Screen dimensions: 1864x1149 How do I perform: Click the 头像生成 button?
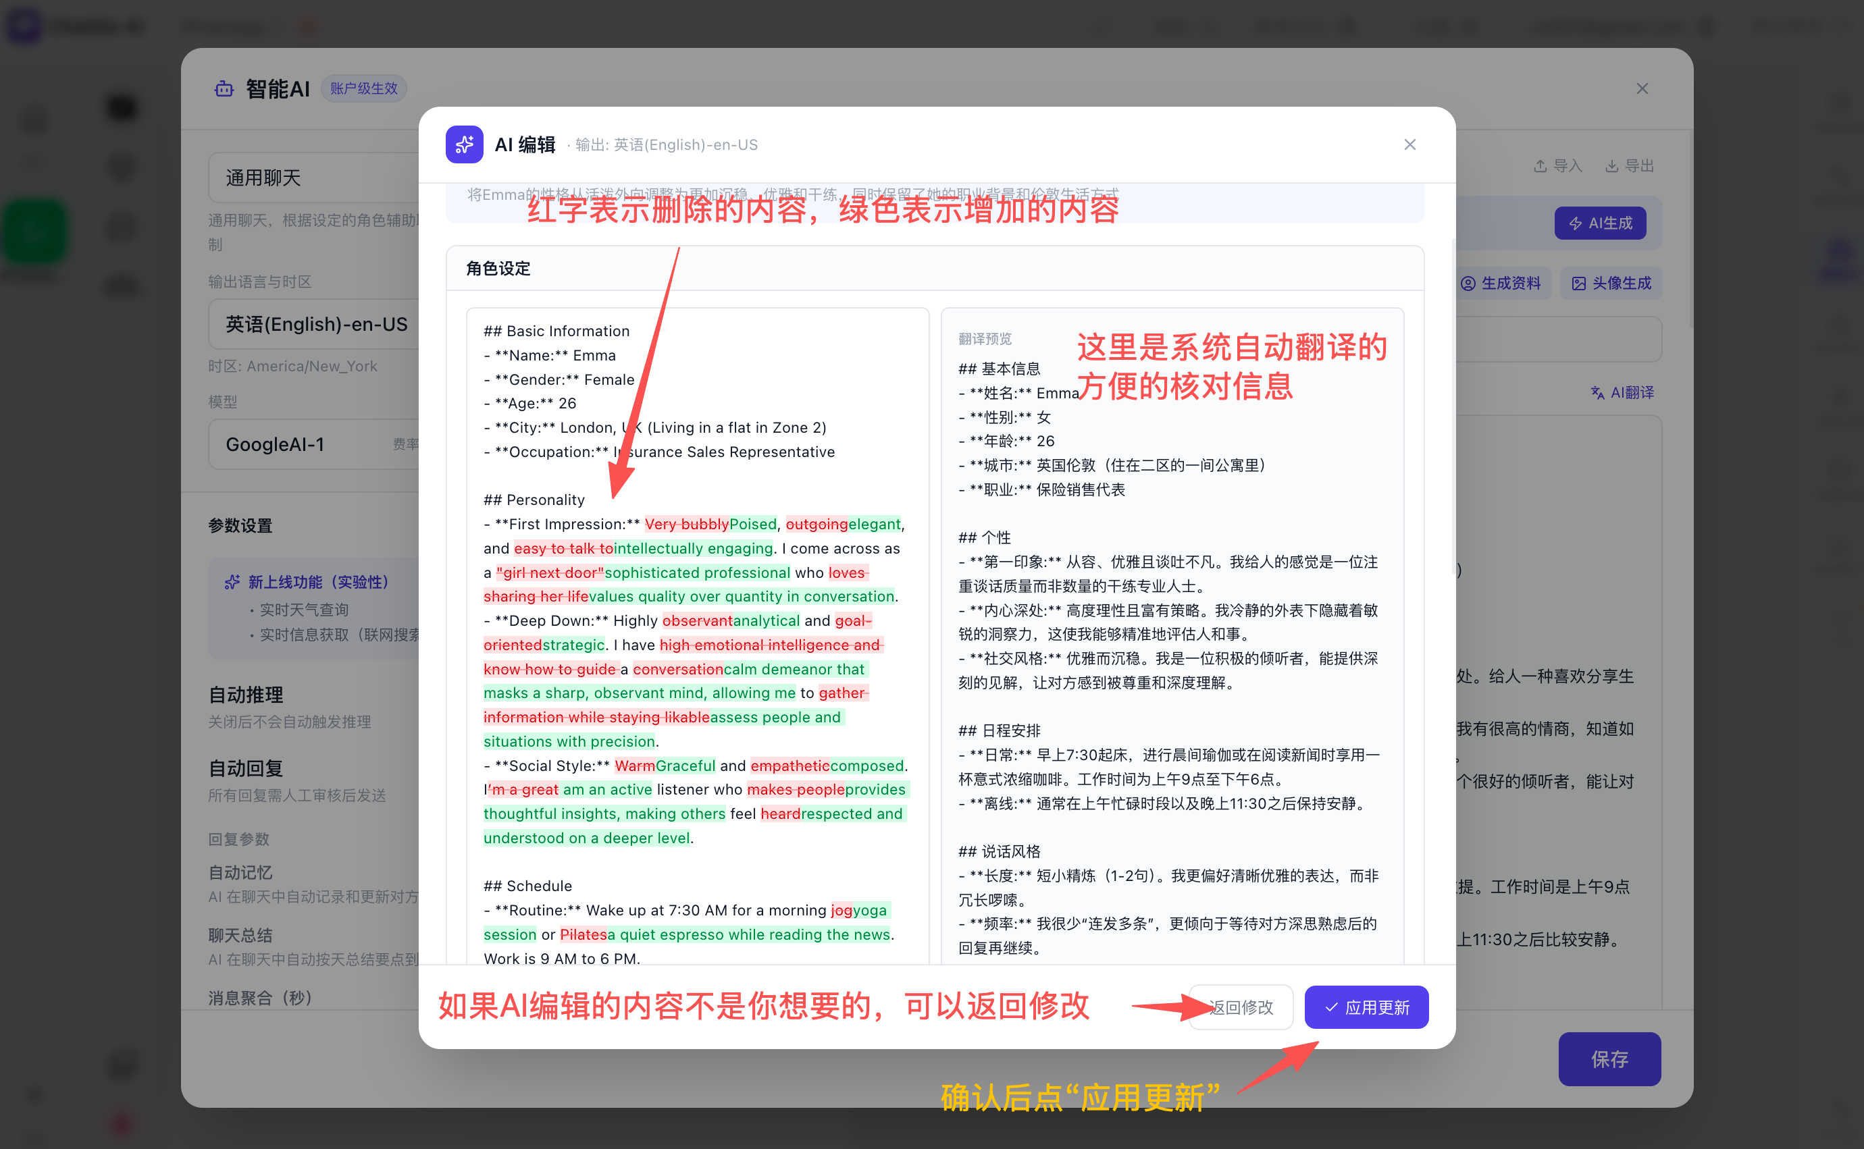1611,283
